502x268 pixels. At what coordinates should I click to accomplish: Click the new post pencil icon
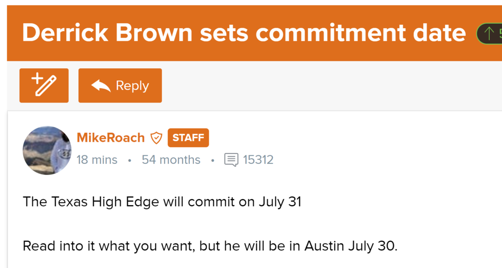tap(44, 85)
